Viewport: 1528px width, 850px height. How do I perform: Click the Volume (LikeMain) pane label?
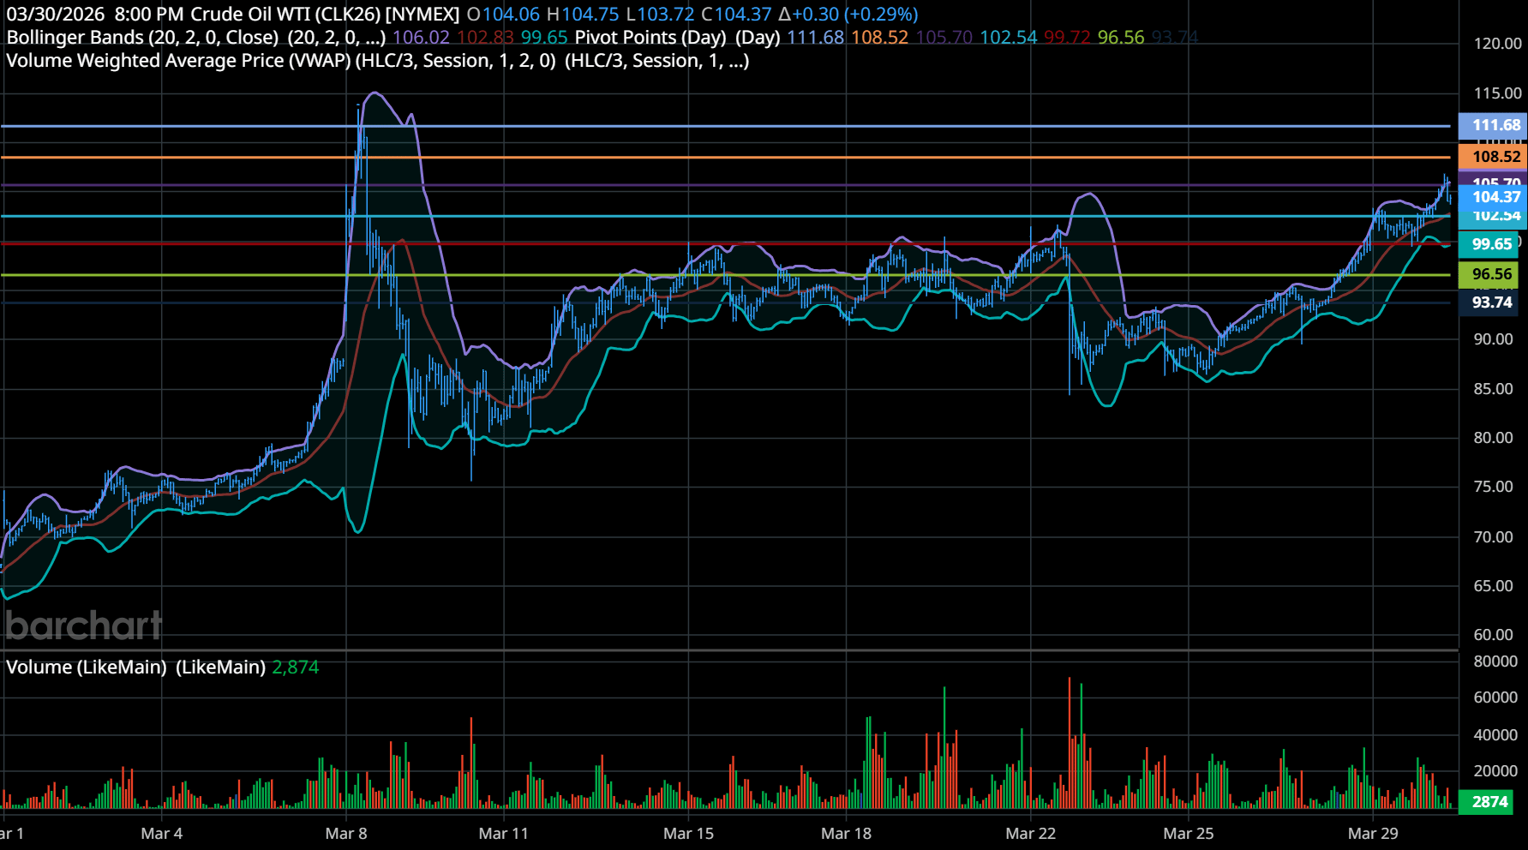click(86, 667)
